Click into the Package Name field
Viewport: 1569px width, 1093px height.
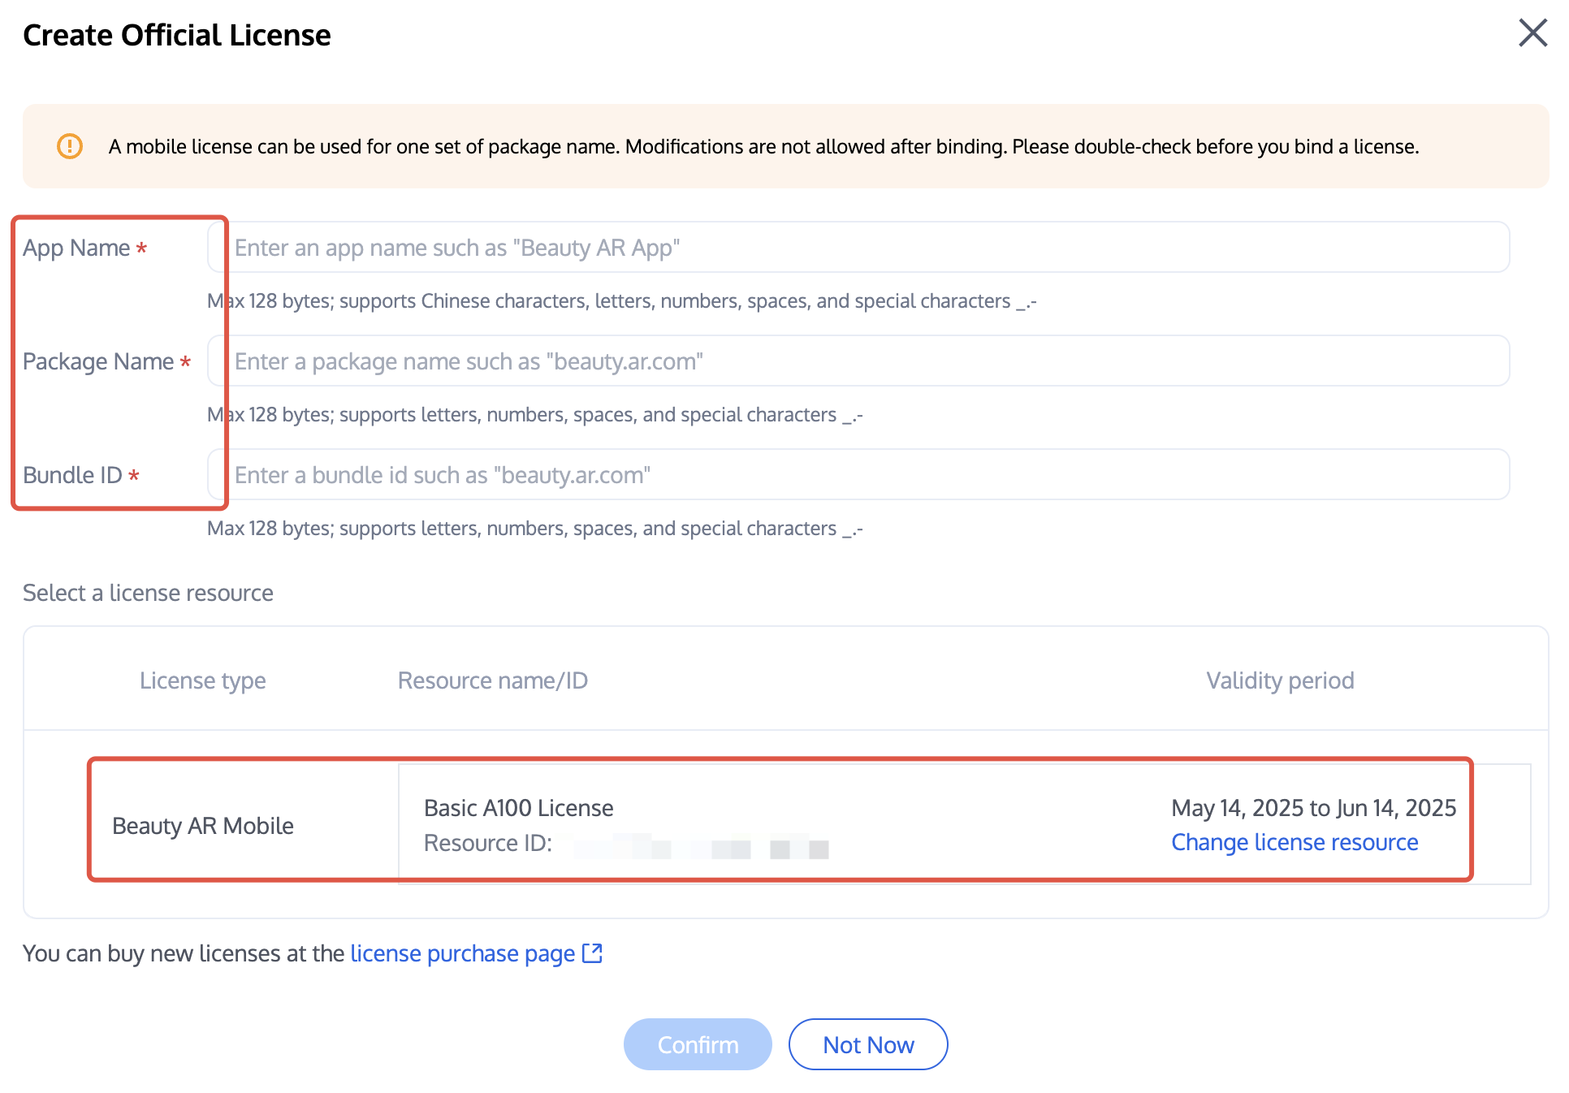858,361
